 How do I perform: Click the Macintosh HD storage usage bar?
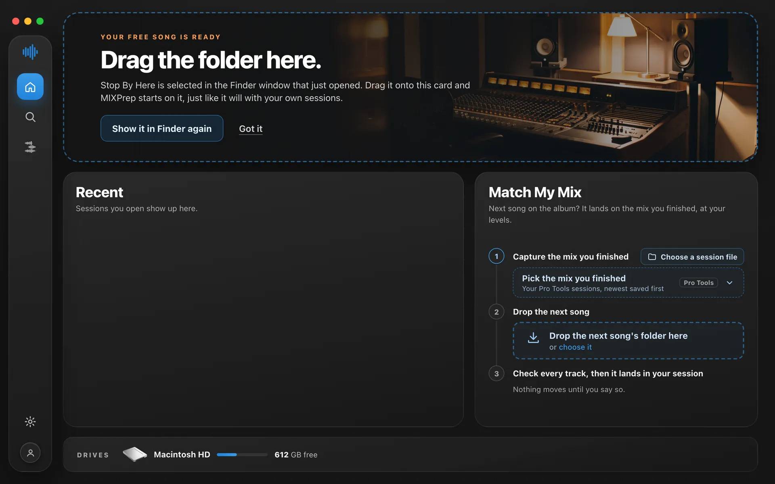pos(242,455)
